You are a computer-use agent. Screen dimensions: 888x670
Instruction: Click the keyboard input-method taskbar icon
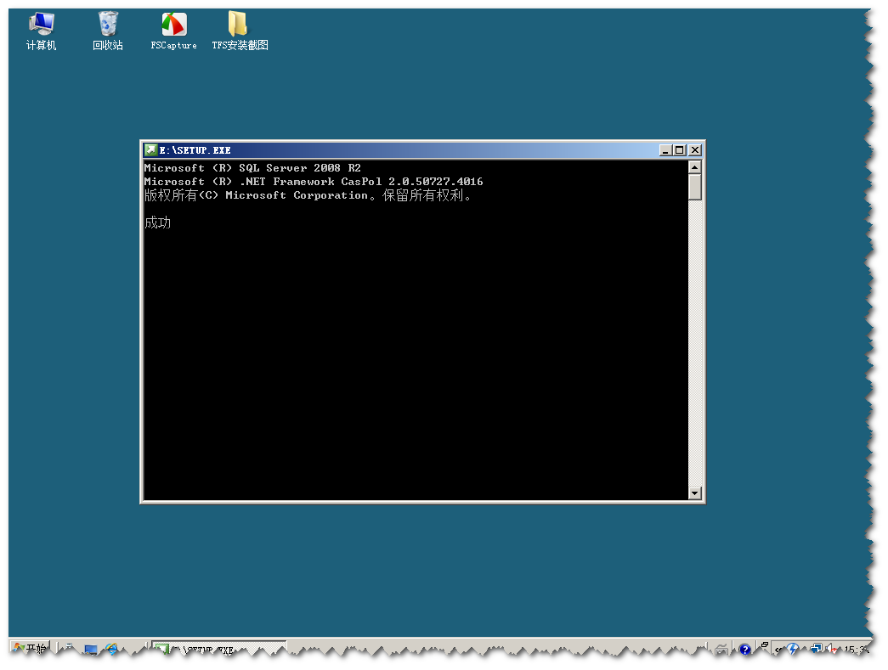[x=721, y=649]
